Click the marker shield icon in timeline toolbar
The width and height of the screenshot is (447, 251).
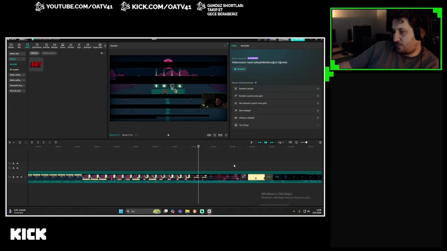tap(56, 142)
